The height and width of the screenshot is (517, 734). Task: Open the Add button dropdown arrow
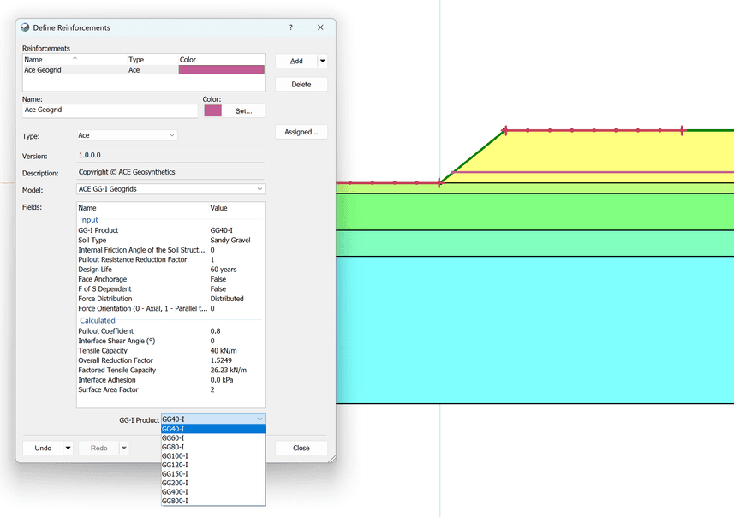tap(323, 61)
